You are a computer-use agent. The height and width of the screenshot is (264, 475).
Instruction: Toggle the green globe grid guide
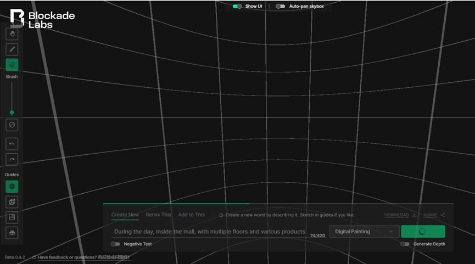12,187
